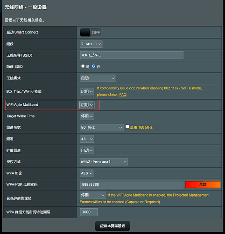Click the 授权方式 label

pyautogui.click(x=14, y=162)
